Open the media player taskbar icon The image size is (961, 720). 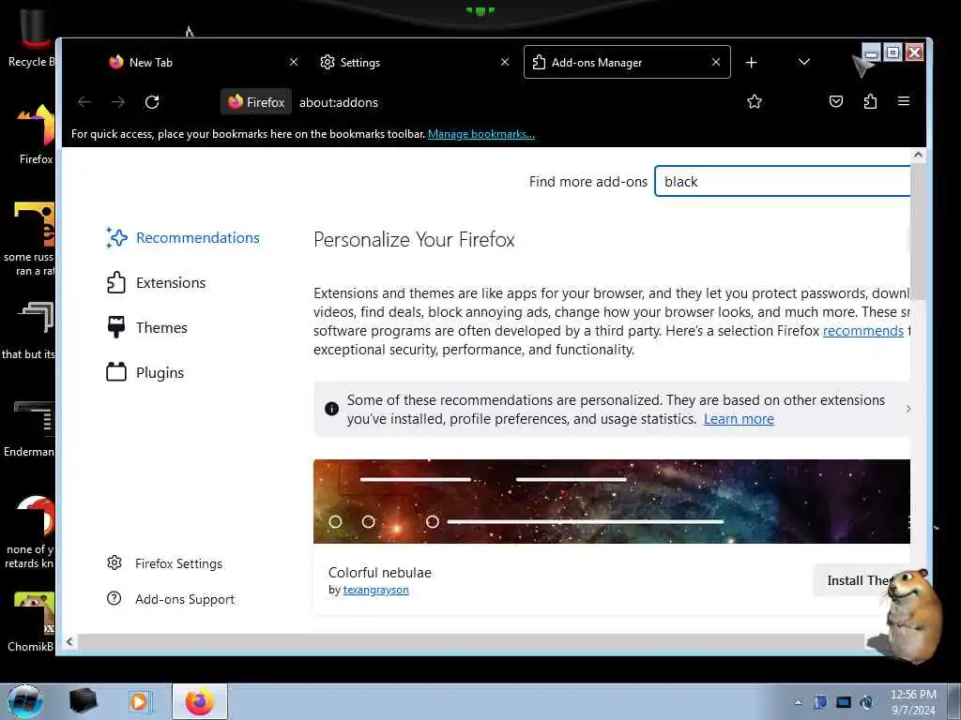click(139, 701)
